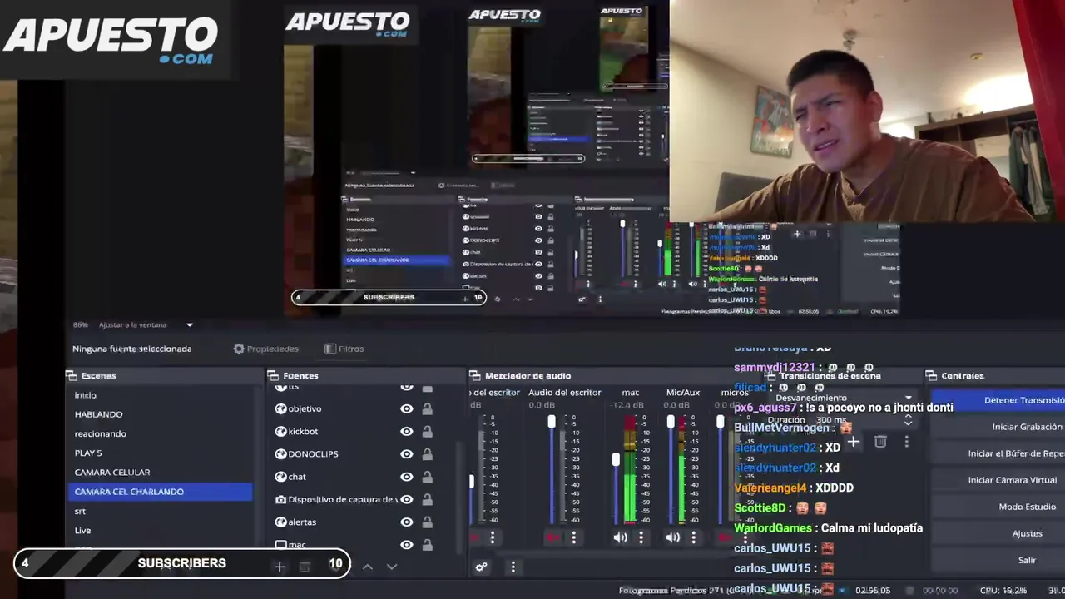Hide the kickbot source via eye icon
1065x599 pixels.
point(407,431)
